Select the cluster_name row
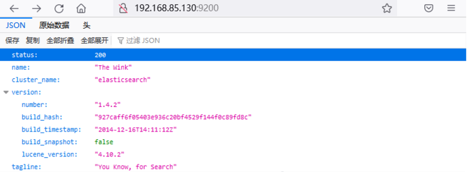This screenshot has height=172, width=467. tap(233, 80)
